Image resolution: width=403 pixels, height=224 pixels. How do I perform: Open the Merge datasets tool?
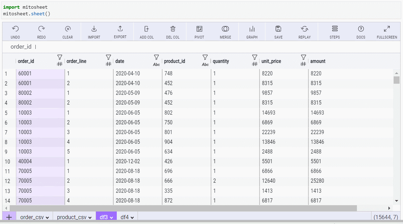tap(225, 29)
